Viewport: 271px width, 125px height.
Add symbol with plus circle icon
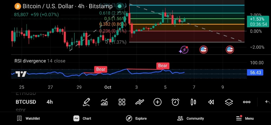[x=157, y=102]
